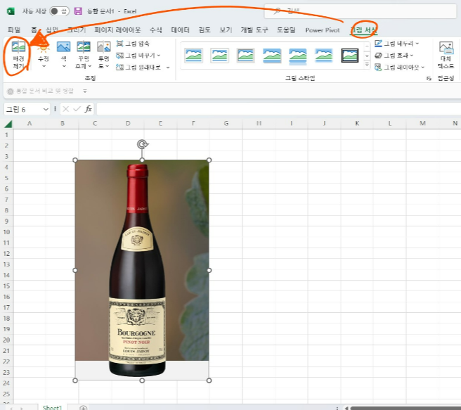Viewport: 461px width, 410px height.
Task: Switch to the 보기 (View) tab
Action: click(226, 30)
